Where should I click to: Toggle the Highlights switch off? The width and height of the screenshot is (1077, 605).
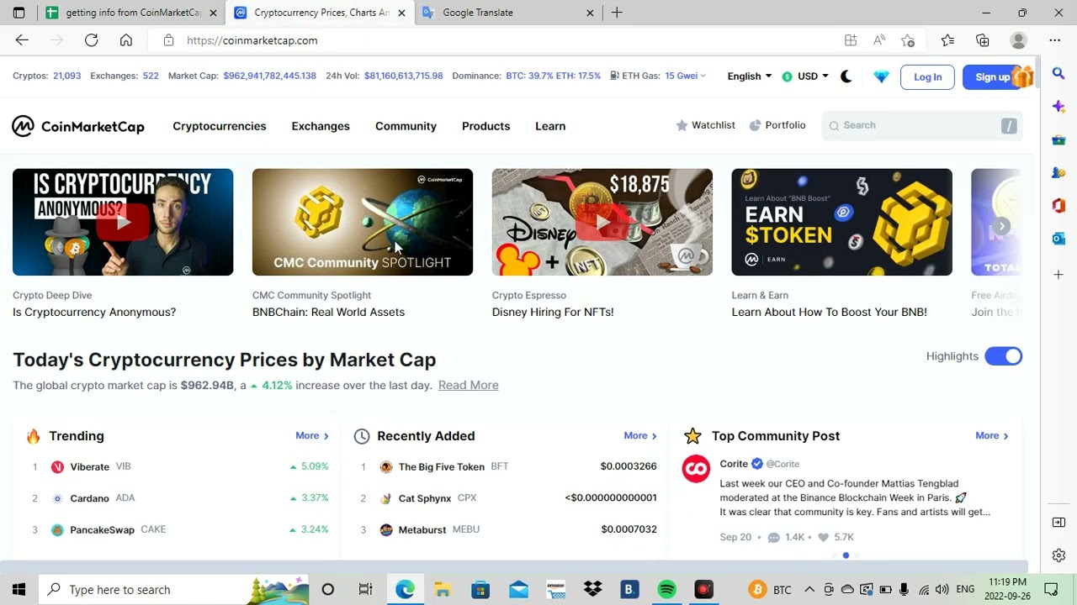coord(1003,356)
